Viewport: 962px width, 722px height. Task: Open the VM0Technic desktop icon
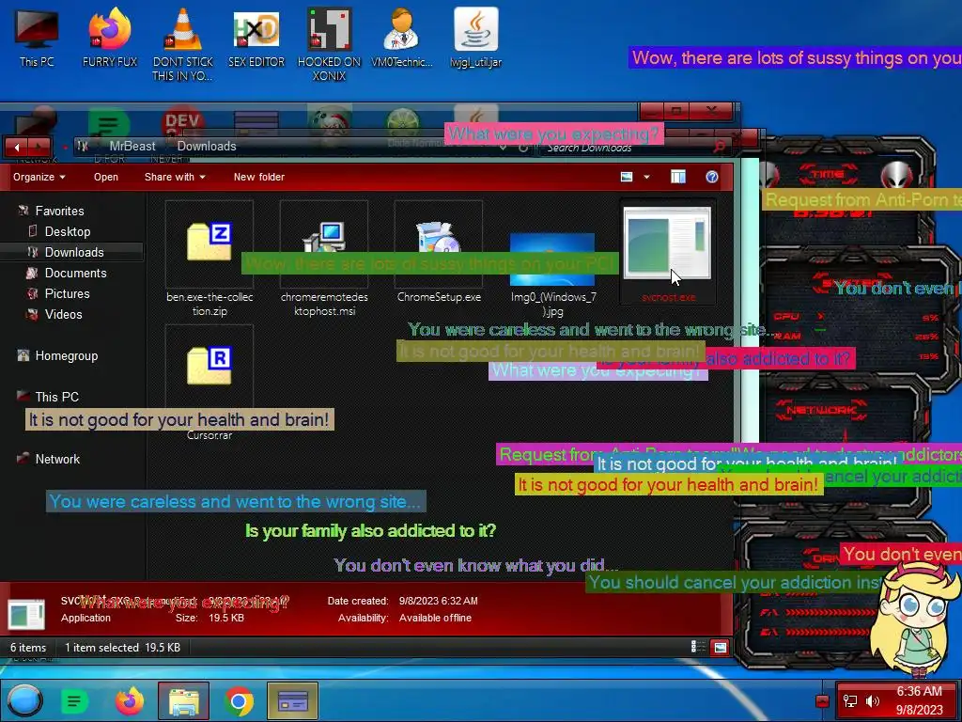click(402, 37)
